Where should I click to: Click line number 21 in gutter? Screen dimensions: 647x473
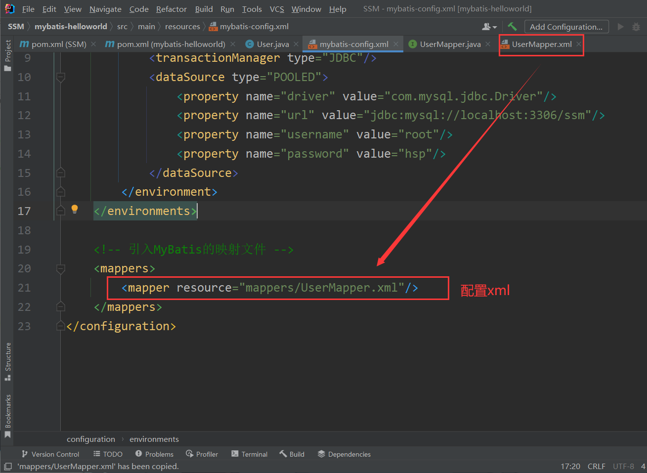point(24,288)
